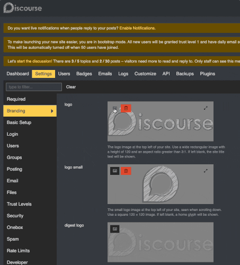Expand the logo small preview
The width and height of the screenshot is (240, 265).
206,171
